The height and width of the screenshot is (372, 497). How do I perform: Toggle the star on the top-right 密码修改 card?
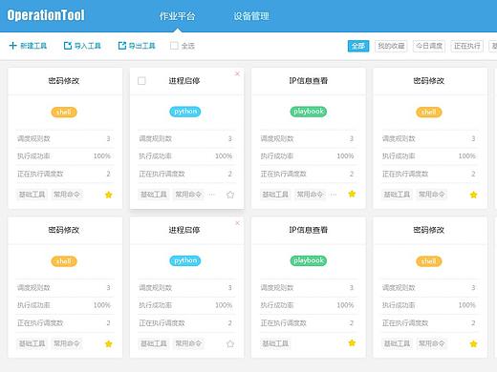point(474,195)
